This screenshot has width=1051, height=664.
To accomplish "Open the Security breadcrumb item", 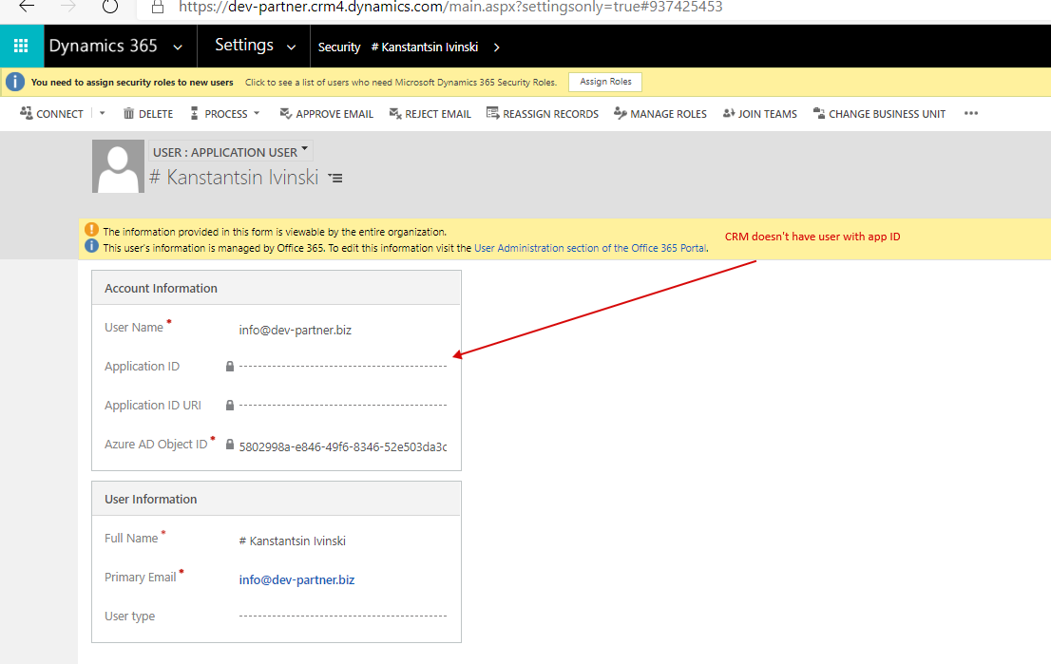I will point(339,47).
